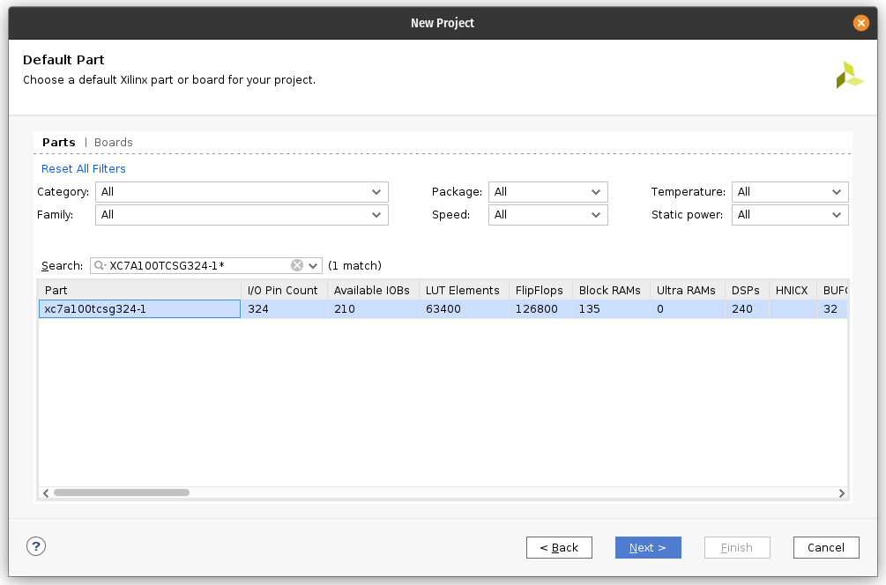886x585 pixels.
Task: Click the 0 Ultra RAMs cell
Action: click(x=688, y=309)
